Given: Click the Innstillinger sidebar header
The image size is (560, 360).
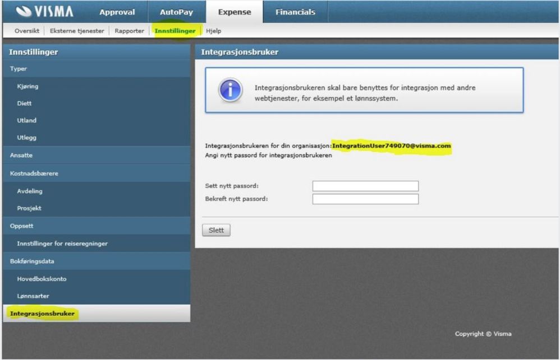Looking at the screenshot, I should point(97,52).
